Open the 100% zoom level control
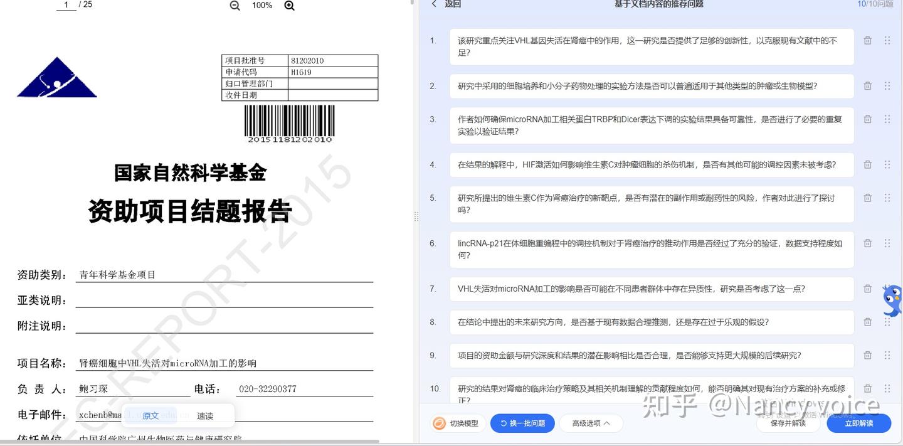 (262, 6)
